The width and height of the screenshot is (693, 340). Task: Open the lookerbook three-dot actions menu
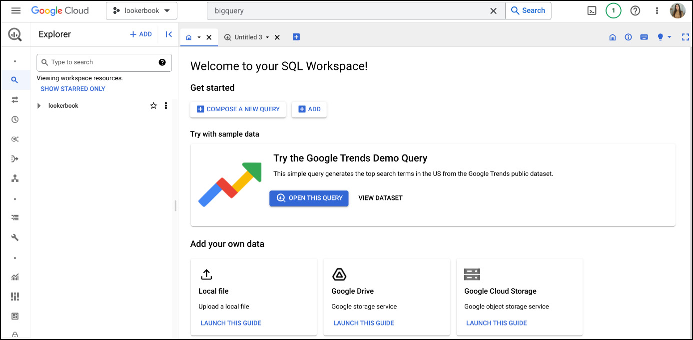pyautogui.click(x=166, y=106)
